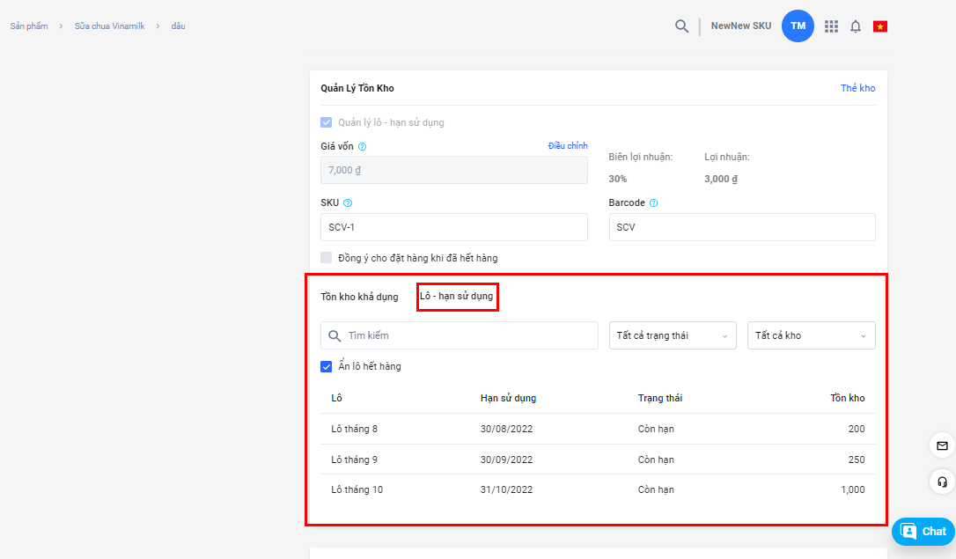Viewport: 956px width, 559px height.
Task: Open the apps grid menu icon
Action: pyautogui.click(x=831, y=26)
